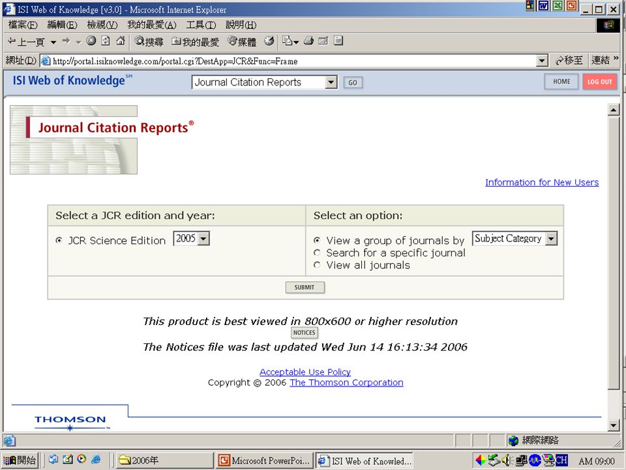This screenshot has width=626, height=470.
Task: Click the page scrollbar up arrow
Action: tap(613, 110)
